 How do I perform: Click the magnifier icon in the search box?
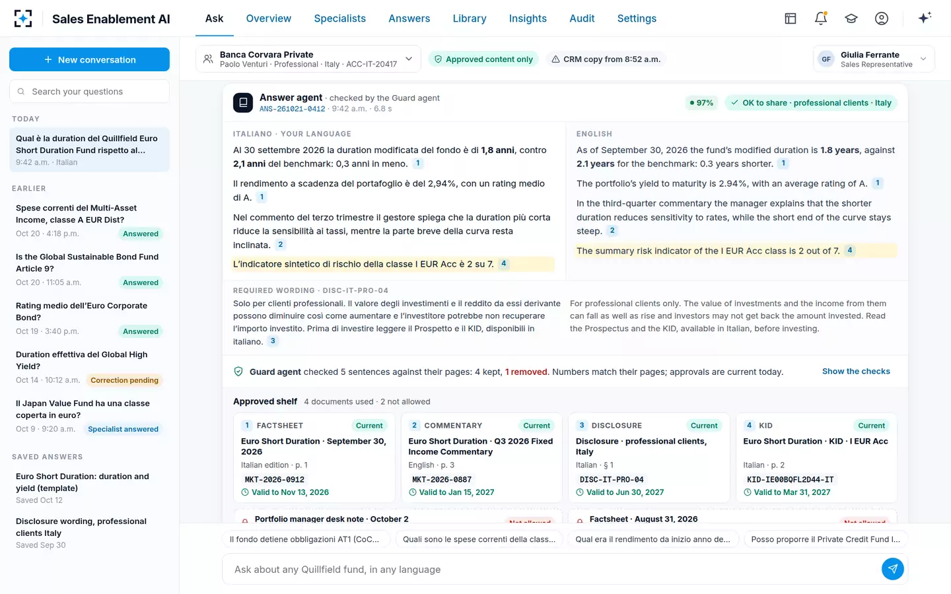21,92
